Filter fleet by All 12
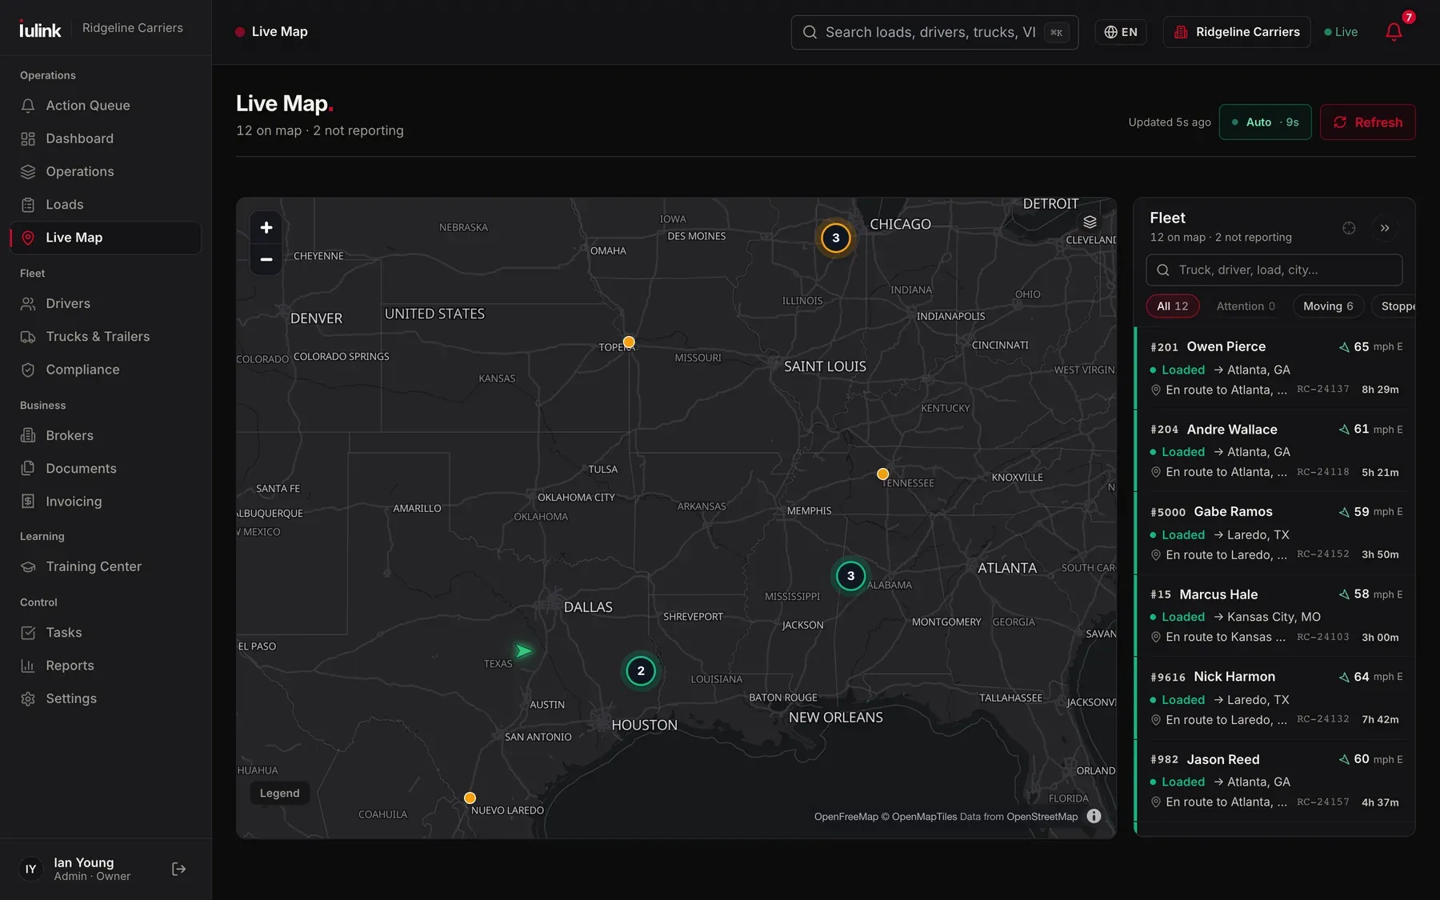The width and height of the screenshot is (1440, 900). (1172, 306)
